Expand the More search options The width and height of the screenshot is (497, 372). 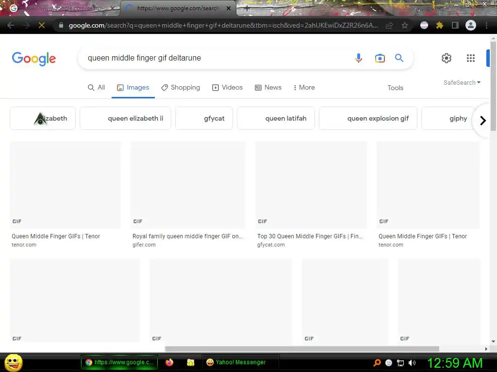pos(304,87)
